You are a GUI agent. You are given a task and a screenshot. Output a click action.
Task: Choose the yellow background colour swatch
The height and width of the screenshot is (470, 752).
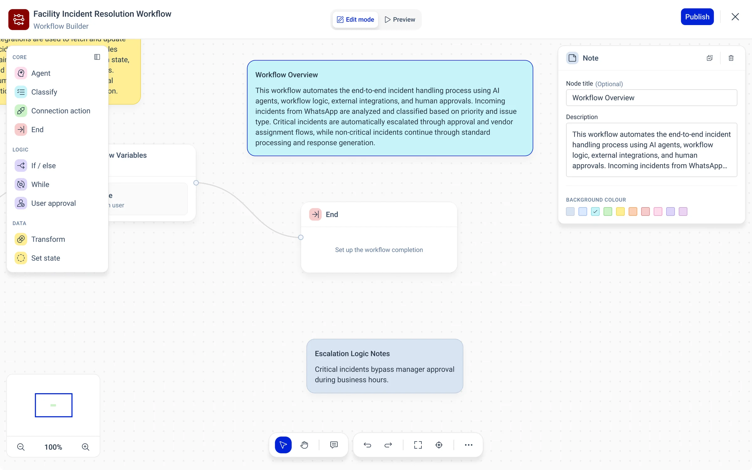[x=620, y=211]
